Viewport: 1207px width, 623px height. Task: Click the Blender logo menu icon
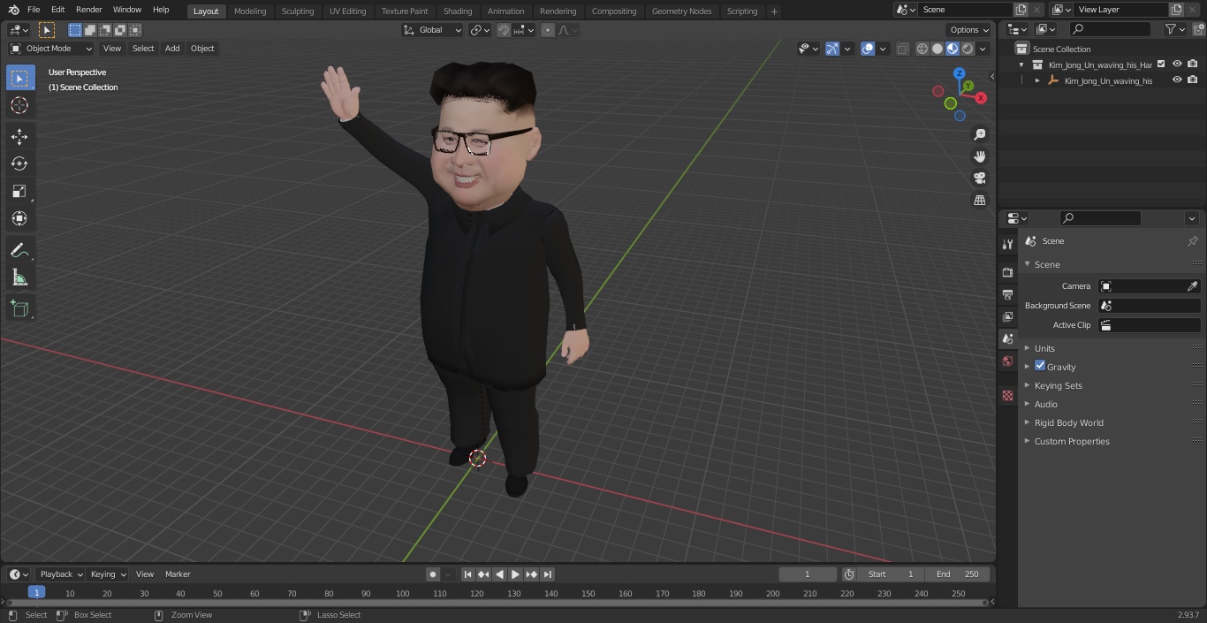click(13, 10)
